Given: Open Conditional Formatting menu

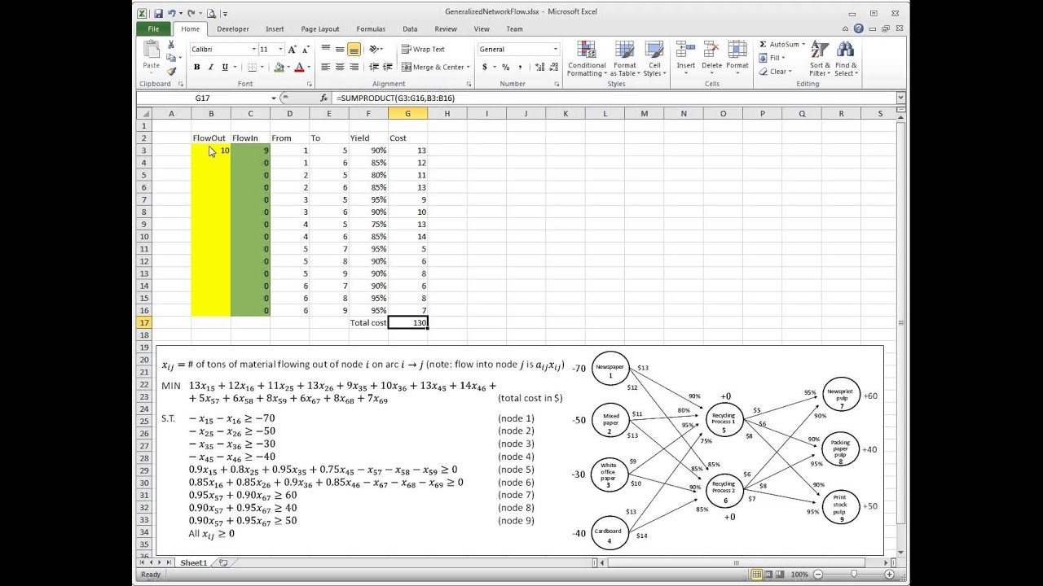Looking at the screenshot, I should [587, 59].
